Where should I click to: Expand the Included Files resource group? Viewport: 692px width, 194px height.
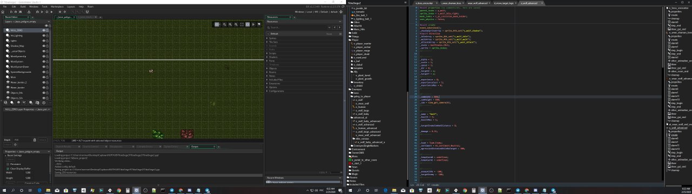click(267, 80)
